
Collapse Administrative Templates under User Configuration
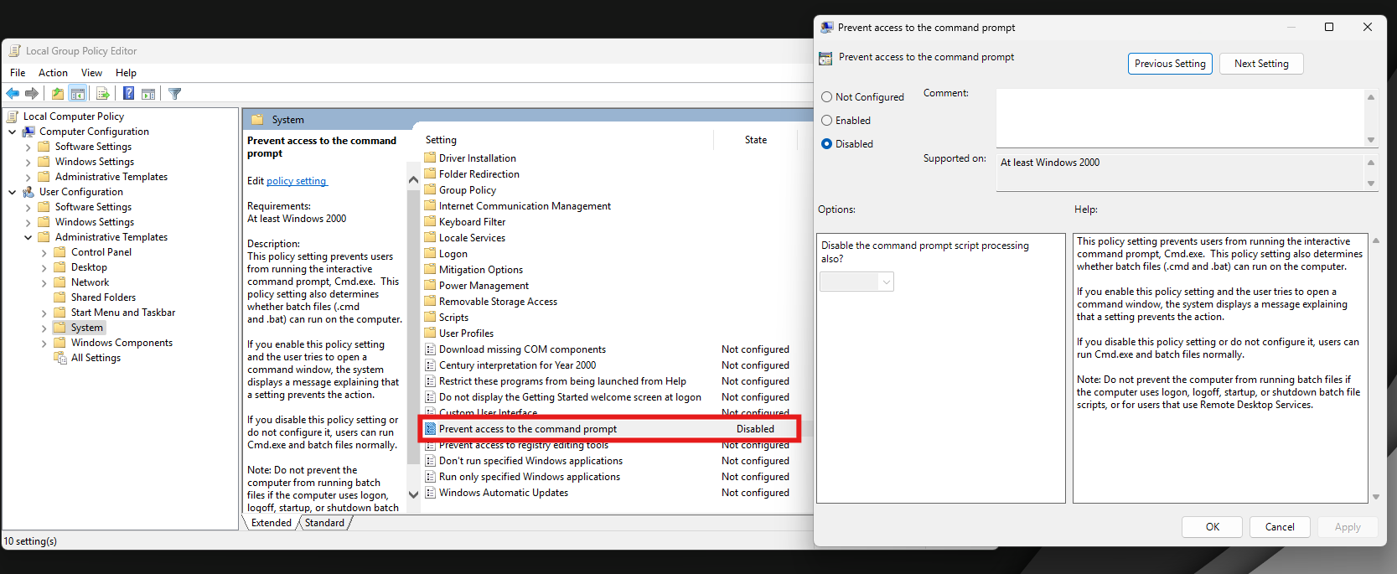click(x=28, y=237)
